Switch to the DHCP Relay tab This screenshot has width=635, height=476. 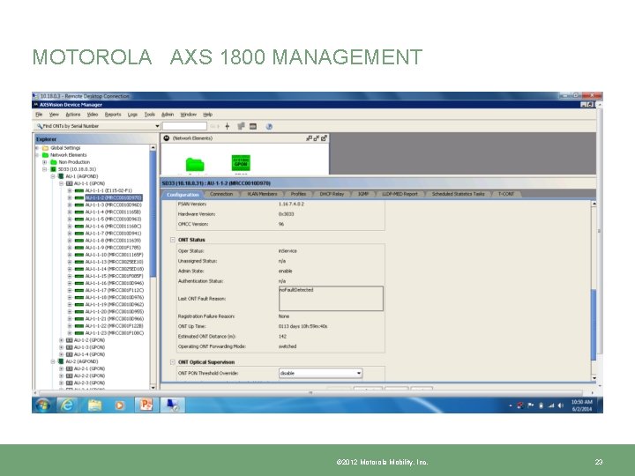332,194
